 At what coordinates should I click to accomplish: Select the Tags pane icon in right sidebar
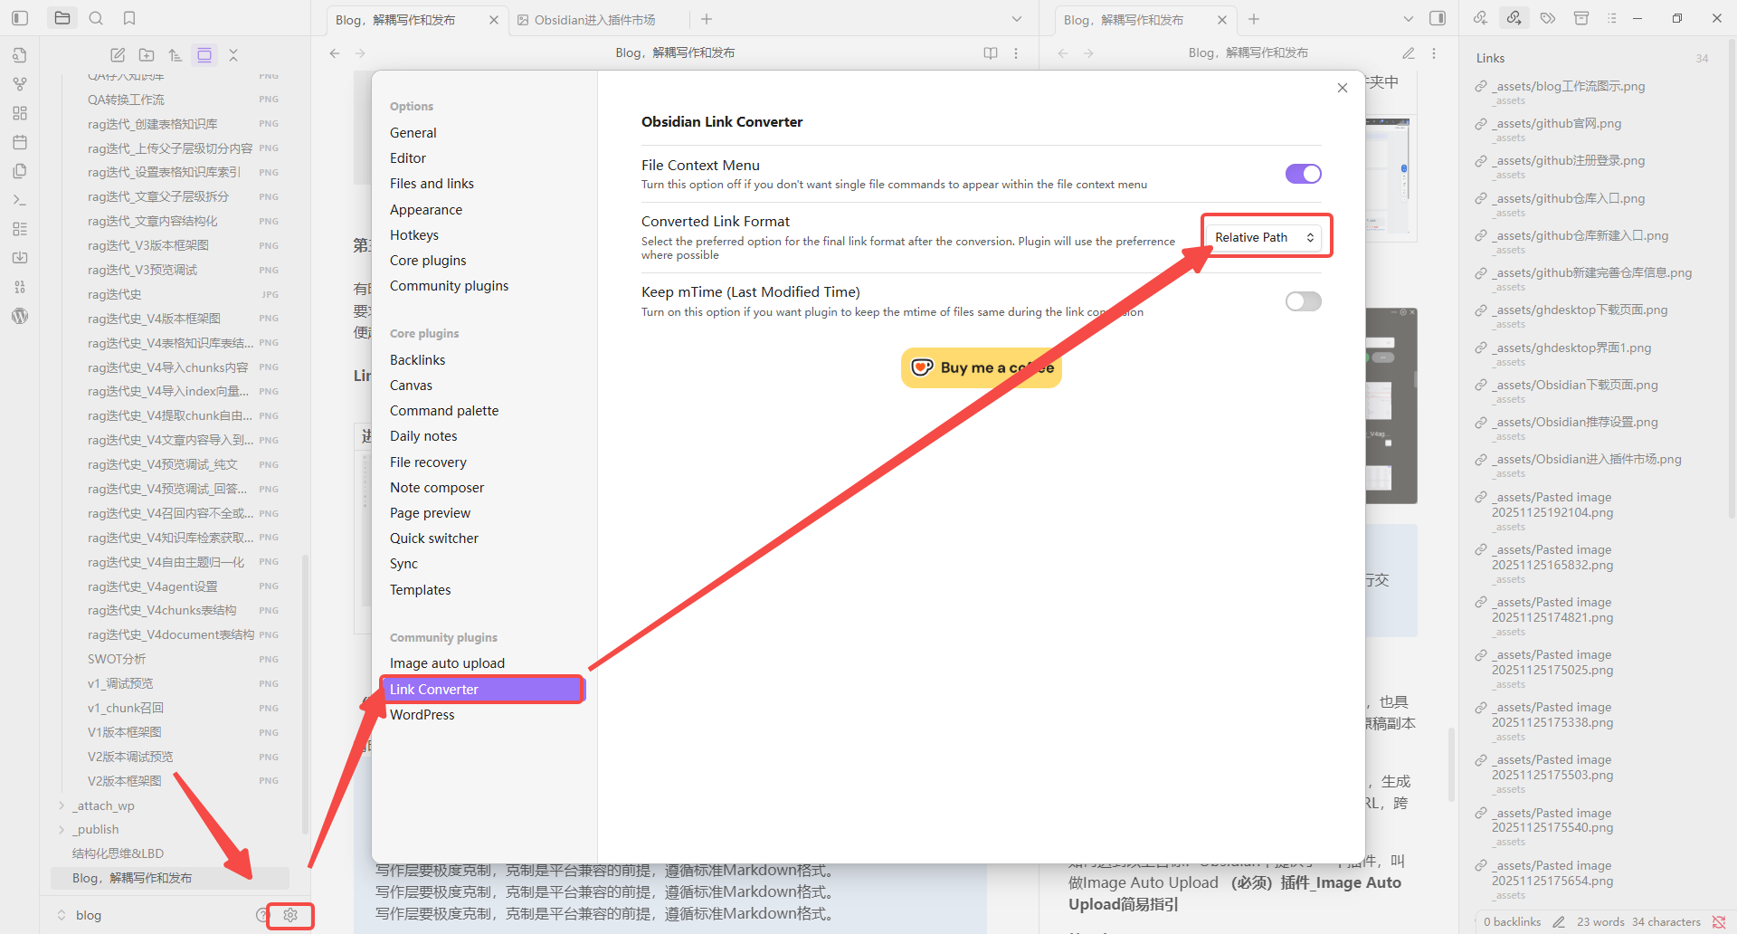(1547, 17)
